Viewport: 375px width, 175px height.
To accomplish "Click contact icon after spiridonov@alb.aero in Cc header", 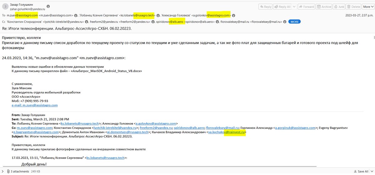I will [x=217, y=22].
